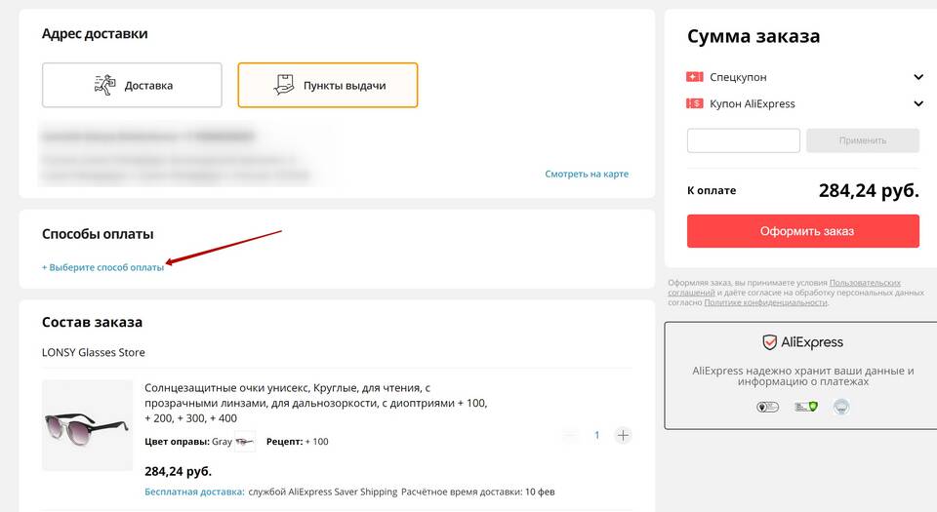Open the Политике конфиденциальности link
The width and height of the screenshot is (937, 512).
click(765, 302)
